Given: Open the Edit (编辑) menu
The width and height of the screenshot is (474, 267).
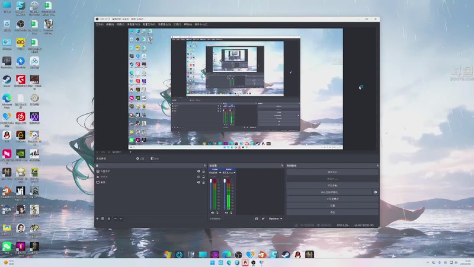Looking at the screenshot, I should pyautogui.click(x=110, y=24).
